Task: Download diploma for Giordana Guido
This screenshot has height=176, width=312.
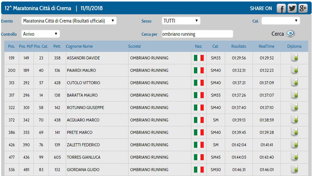Action: [x=294, y=169]
